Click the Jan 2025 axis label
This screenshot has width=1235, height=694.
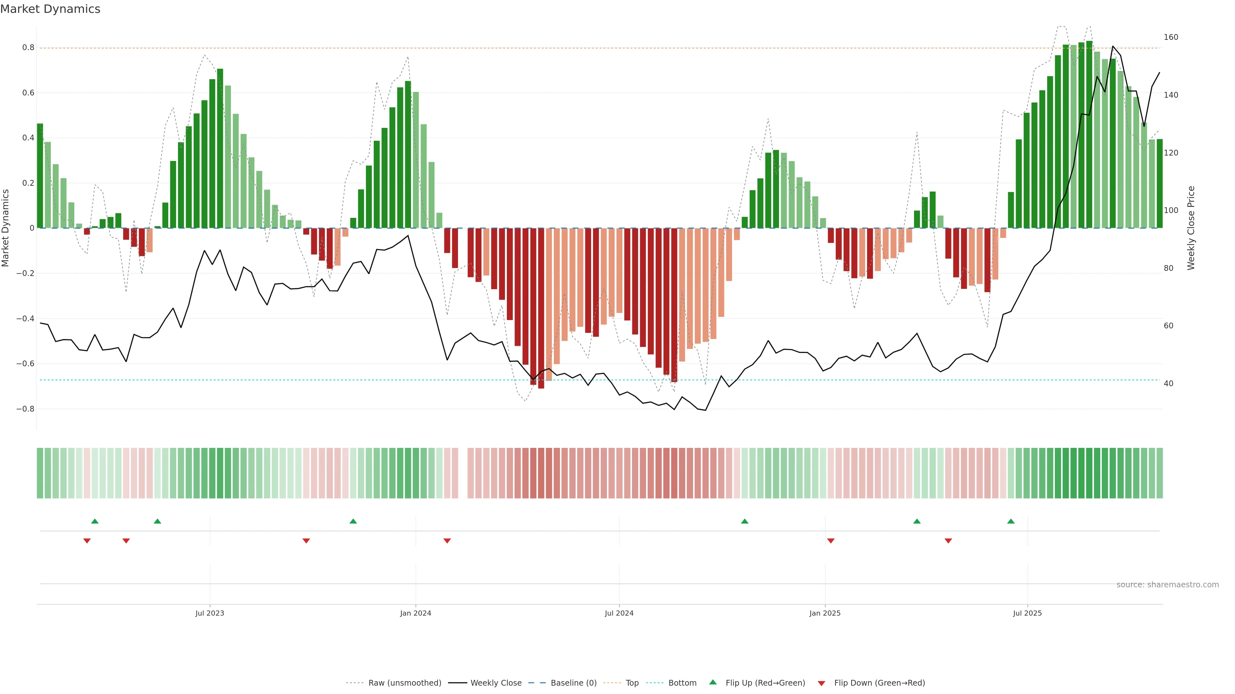(x=825, y=613)
